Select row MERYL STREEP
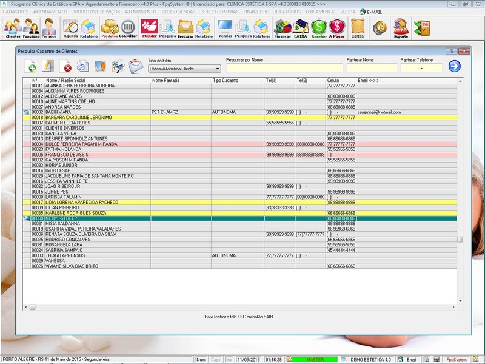This screenshot has width=485, height=364. 240,218
